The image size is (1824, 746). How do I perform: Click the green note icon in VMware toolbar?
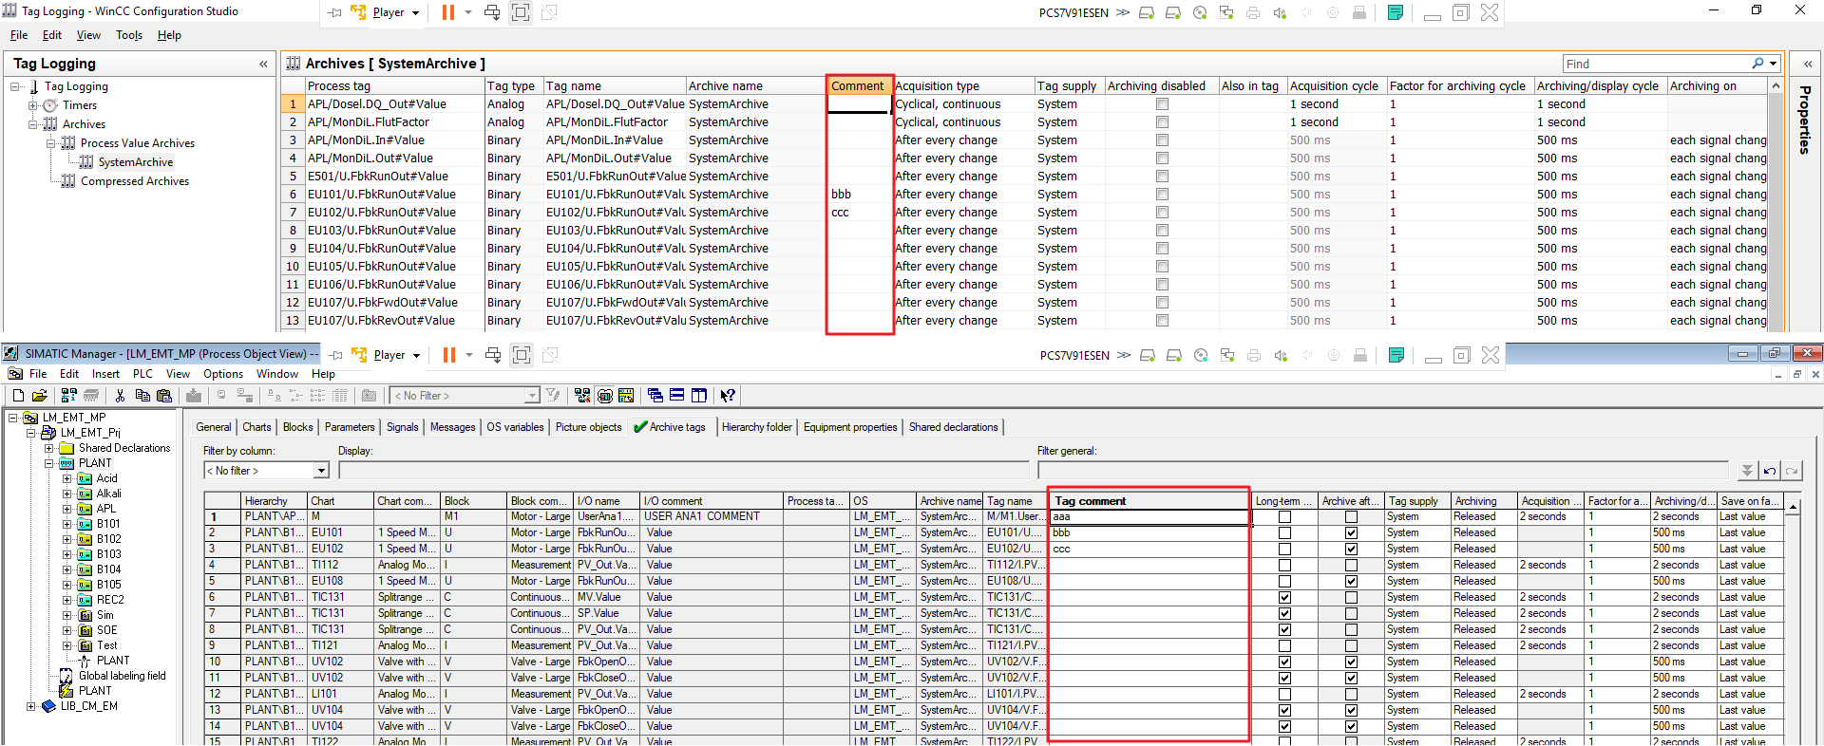(1395, 12)
